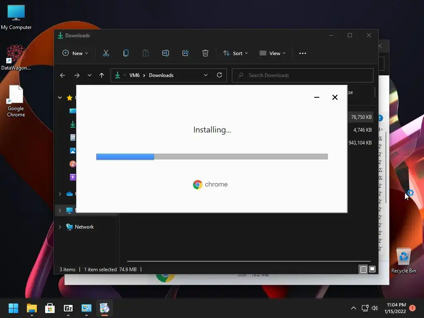Click the blue help icon in the background window

381,118
